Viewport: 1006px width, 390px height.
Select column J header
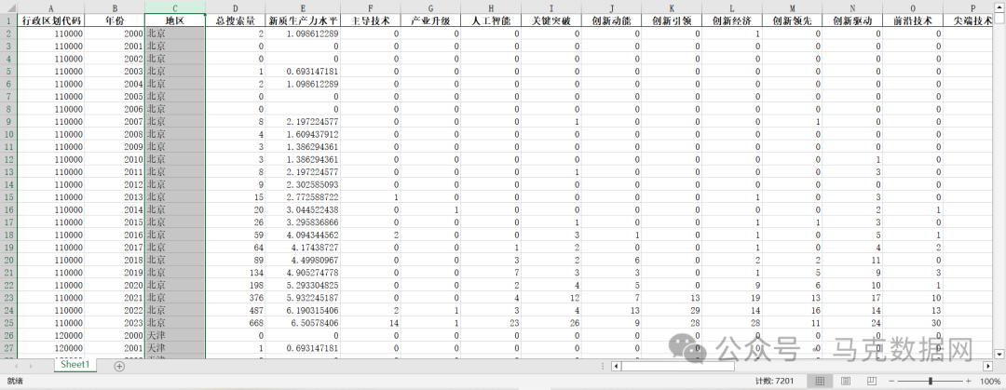(611, 7)
